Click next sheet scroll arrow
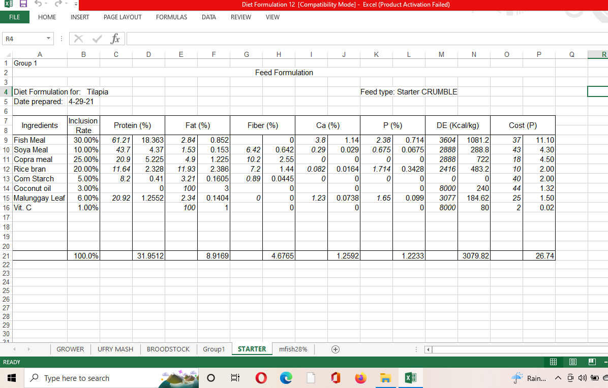The image size is (608, 388). point(28,349)
